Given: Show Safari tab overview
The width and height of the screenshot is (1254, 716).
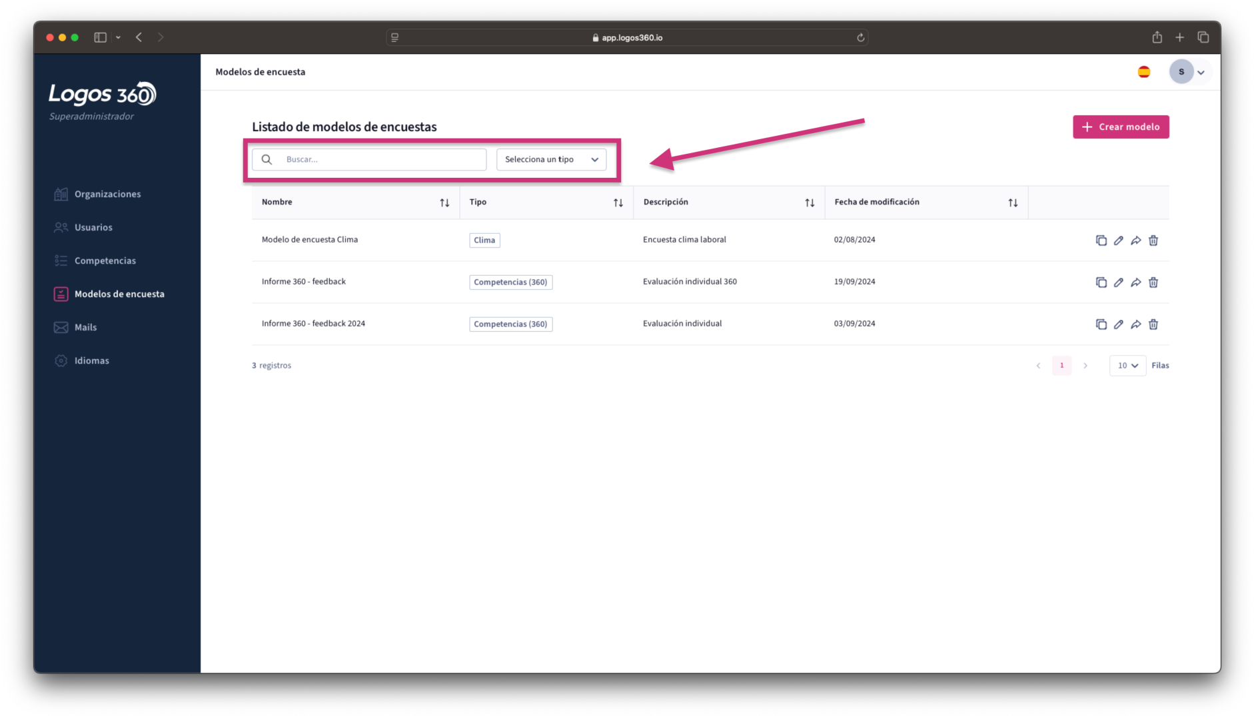Looking at the screenshot, I should pos(1203,37).
